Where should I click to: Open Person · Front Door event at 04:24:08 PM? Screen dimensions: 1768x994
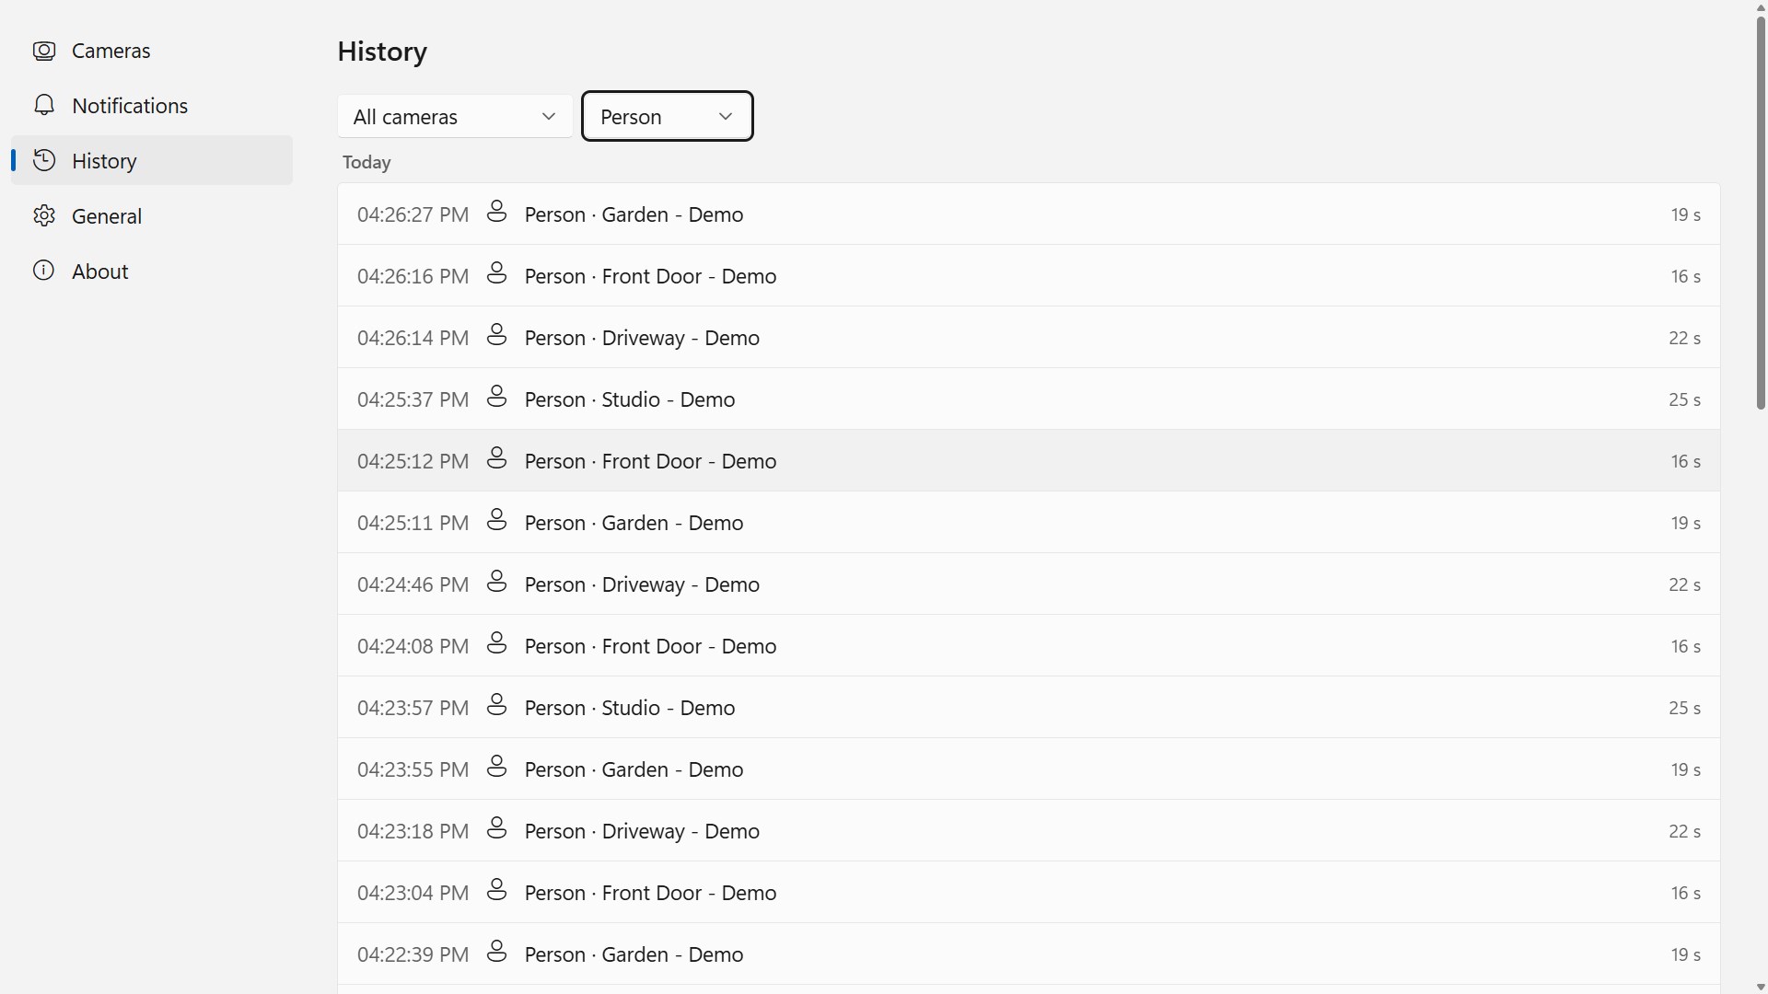1029,646
